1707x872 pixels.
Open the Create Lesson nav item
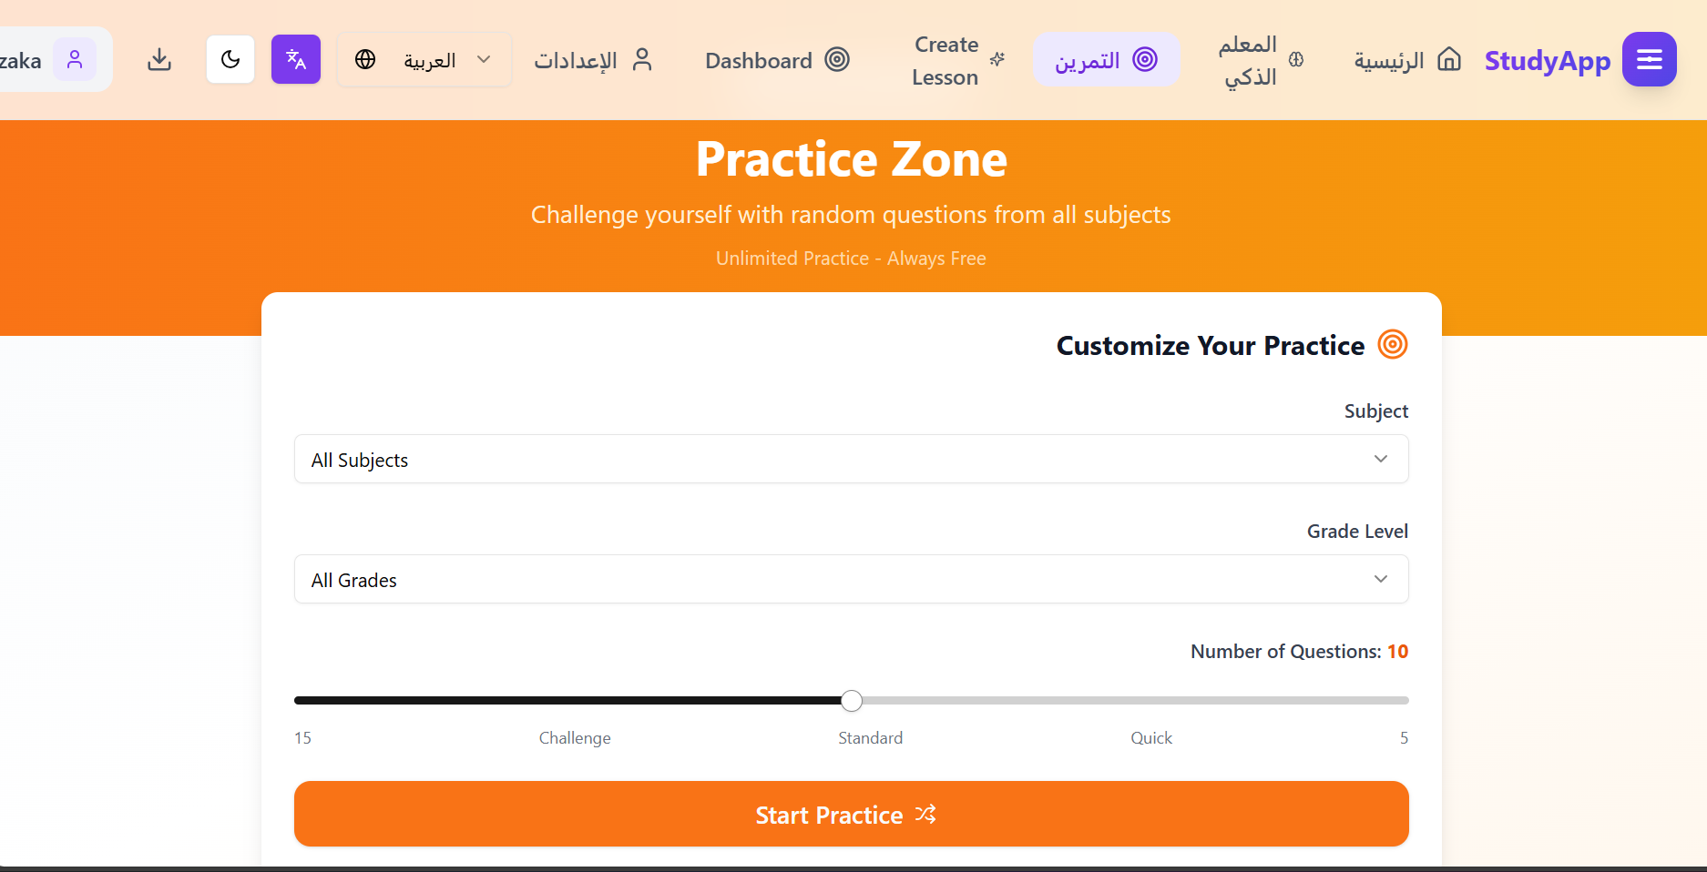[x=957, y=60]
